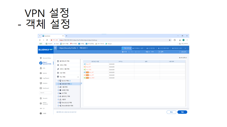Go back in the browser

pyautogui.click(x=40, y=40)
